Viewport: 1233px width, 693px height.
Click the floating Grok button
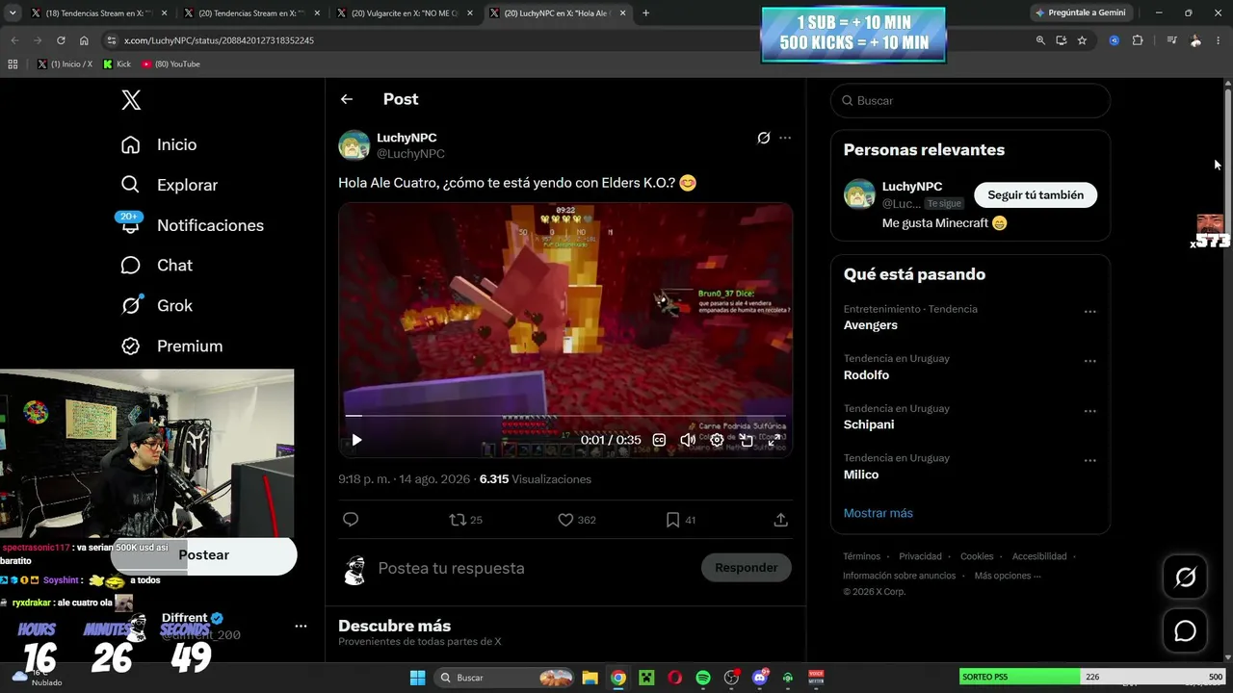[1185, 577]
